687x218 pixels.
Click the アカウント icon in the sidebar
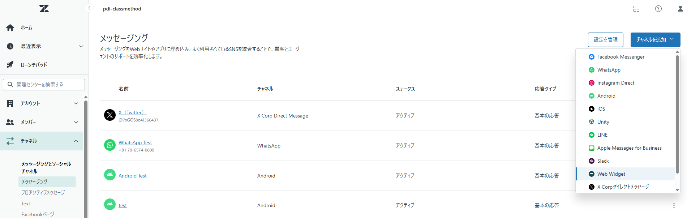[x=9, y=103]
